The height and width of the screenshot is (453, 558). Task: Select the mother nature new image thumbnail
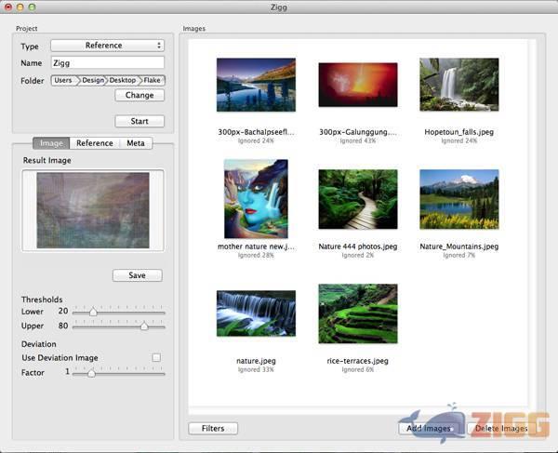click(256, 199)
